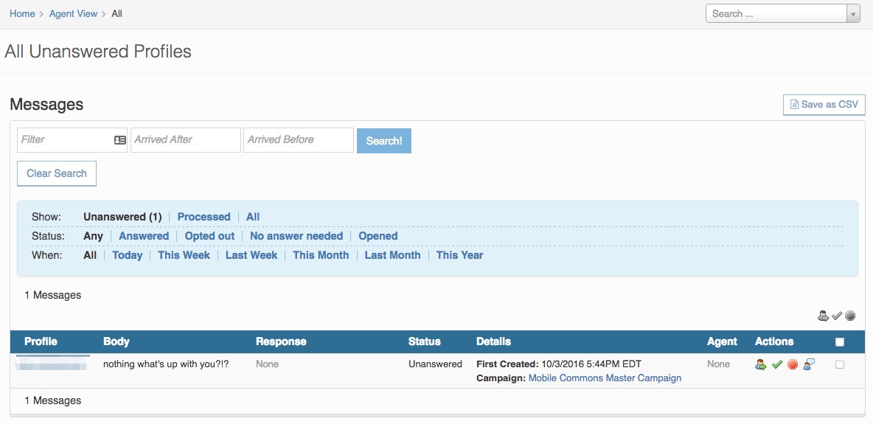Click the blurred profile number in the row
The width and height of the screenshot is (873, 424).
(x=53, y=364)
